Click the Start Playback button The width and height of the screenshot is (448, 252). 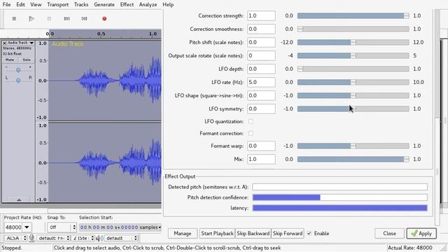(217, 233)
